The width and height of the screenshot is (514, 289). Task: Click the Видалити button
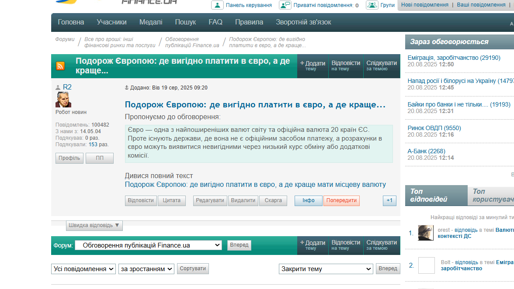point(243,200)
